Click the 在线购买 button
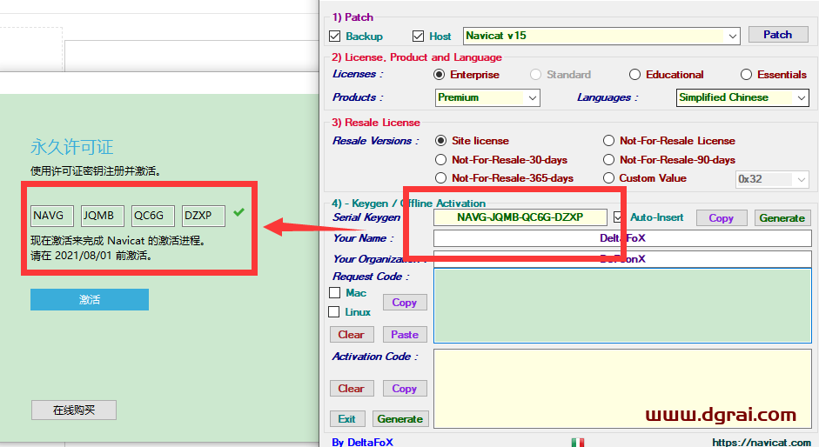 73,410
